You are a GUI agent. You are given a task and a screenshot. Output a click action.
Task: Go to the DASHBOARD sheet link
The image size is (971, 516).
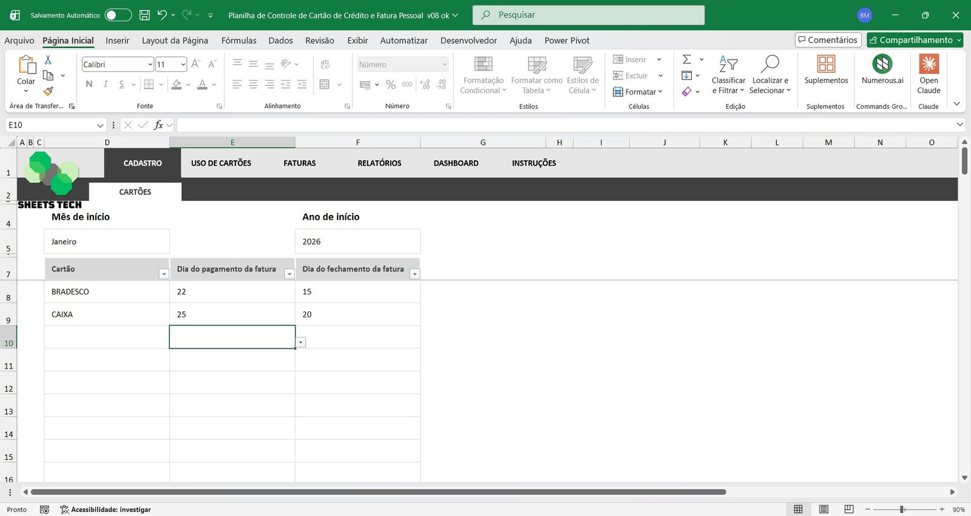pyautogui.click(x=456, y=163)
